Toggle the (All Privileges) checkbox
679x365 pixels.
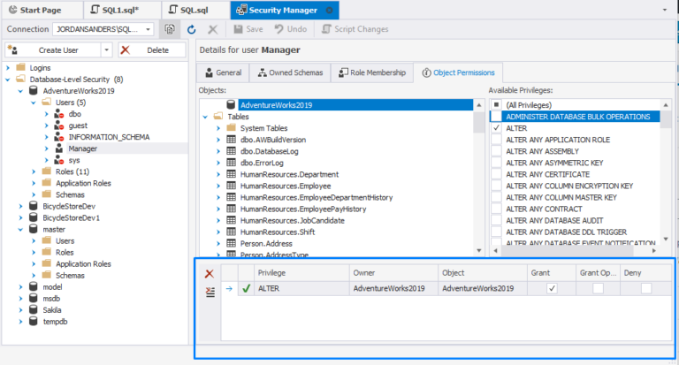pyautogui.click(x=496, y=105)
